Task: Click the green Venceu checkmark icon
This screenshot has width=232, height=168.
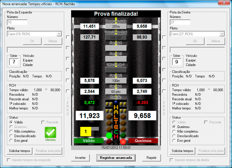Action: click(x=50, y=133)
